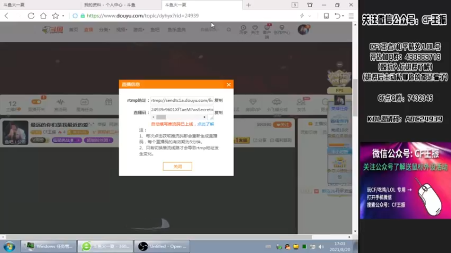451x253 pixels.
Task: Open the gift box icon in streamer bar
Action: click(109, 102)
